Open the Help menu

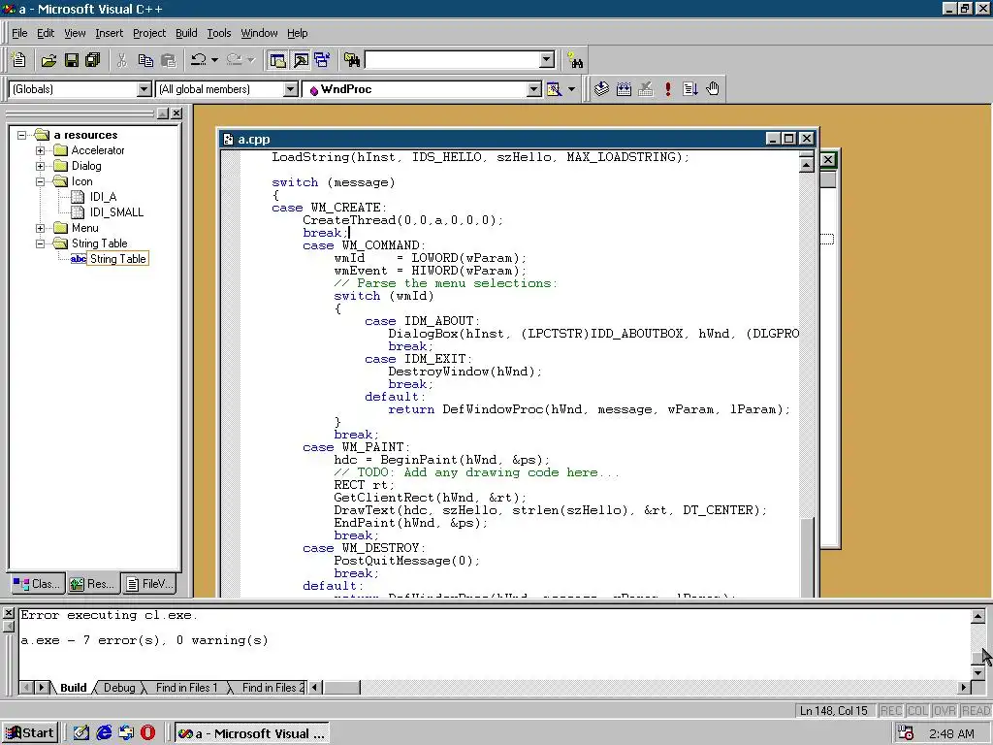[x=297, y=33]
